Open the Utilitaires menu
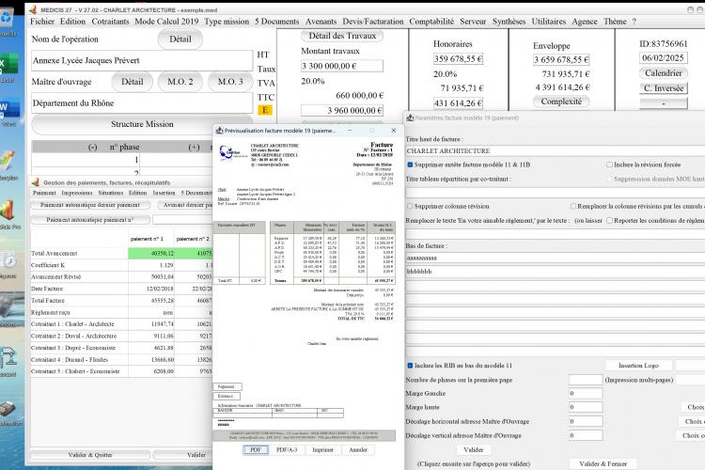 549,21
